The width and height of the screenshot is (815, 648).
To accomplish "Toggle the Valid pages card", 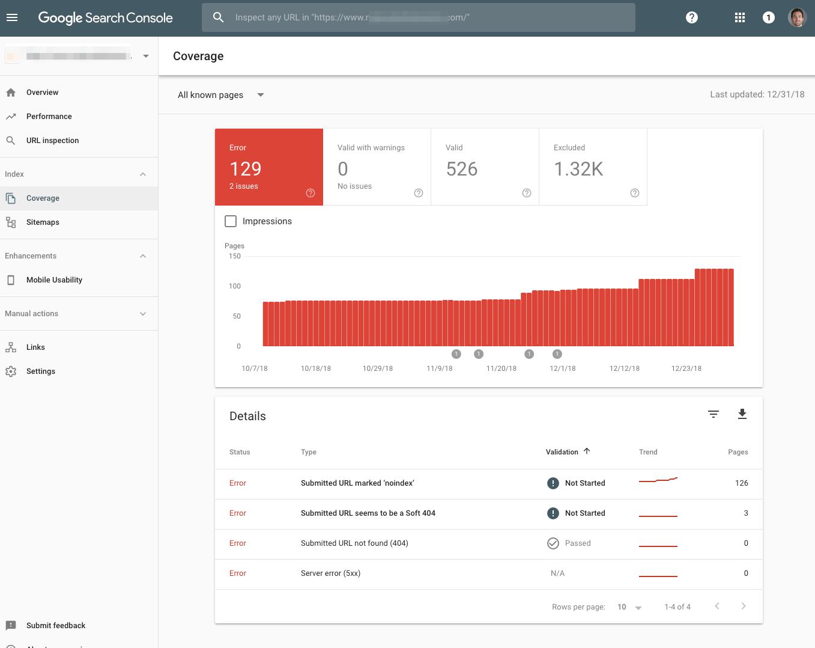I will coord(485,167).
